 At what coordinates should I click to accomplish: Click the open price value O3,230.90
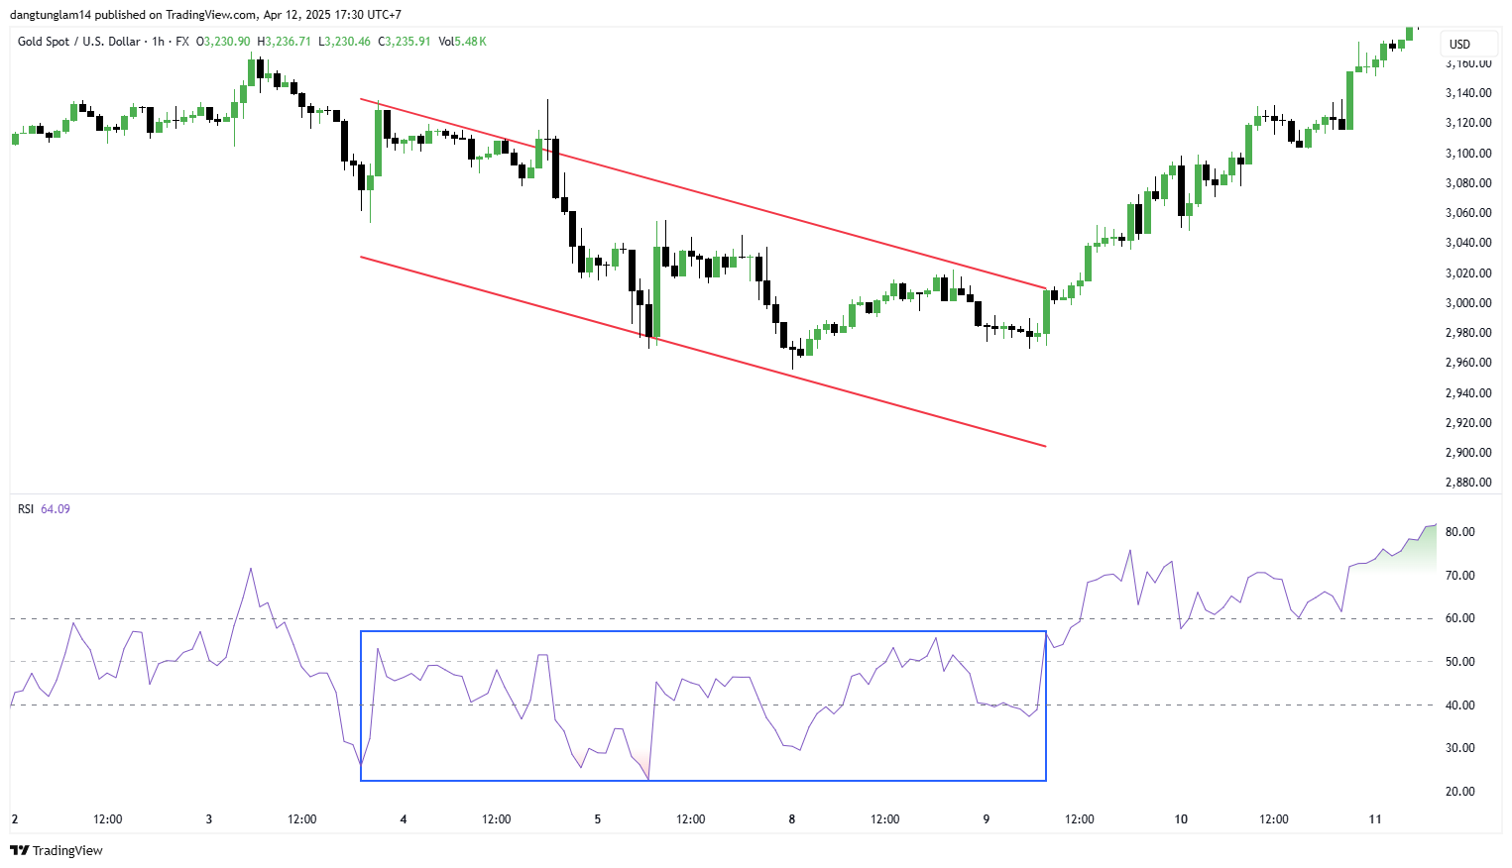pyautogui.click(x=223, y=42)
